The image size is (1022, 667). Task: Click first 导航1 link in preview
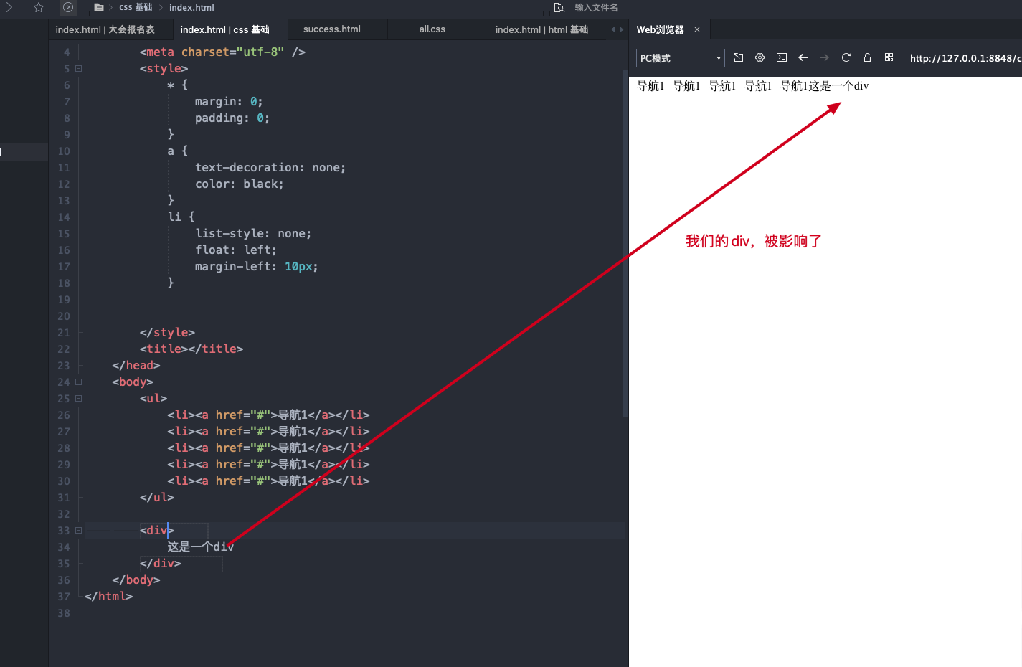click(650, 86)
